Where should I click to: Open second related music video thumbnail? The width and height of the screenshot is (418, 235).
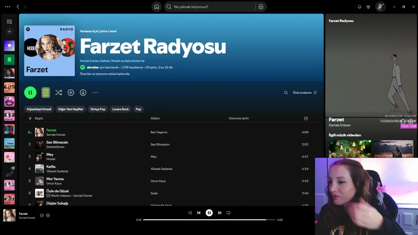click(394, 149)
